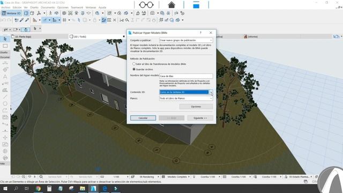Click the walking person explore icon
The width and height of the screenshot is (343, 193).
coord(50,13)
